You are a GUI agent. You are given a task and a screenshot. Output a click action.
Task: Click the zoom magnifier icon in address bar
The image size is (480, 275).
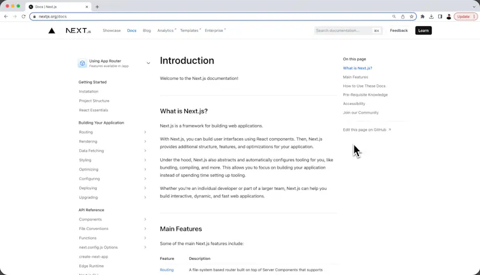click(x=394, y=16)
